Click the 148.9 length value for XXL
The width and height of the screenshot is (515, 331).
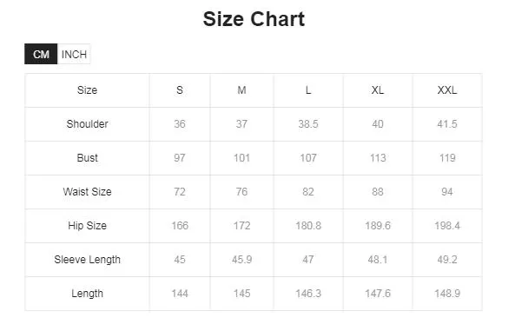[x=447, y=293]
